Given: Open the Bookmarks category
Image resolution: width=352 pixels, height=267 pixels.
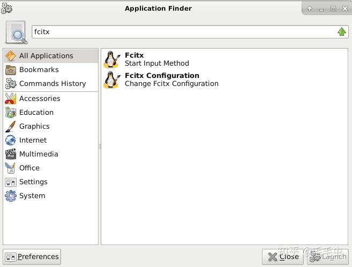Looking at the screenshot, I should [x=39, y=70].
